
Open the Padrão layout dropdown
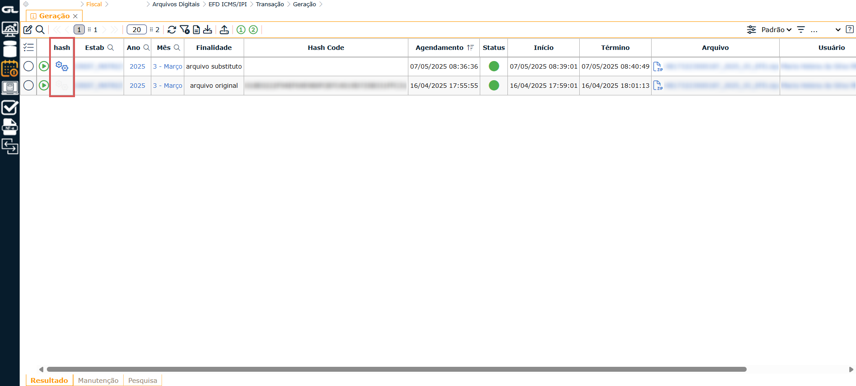[777, 29]
